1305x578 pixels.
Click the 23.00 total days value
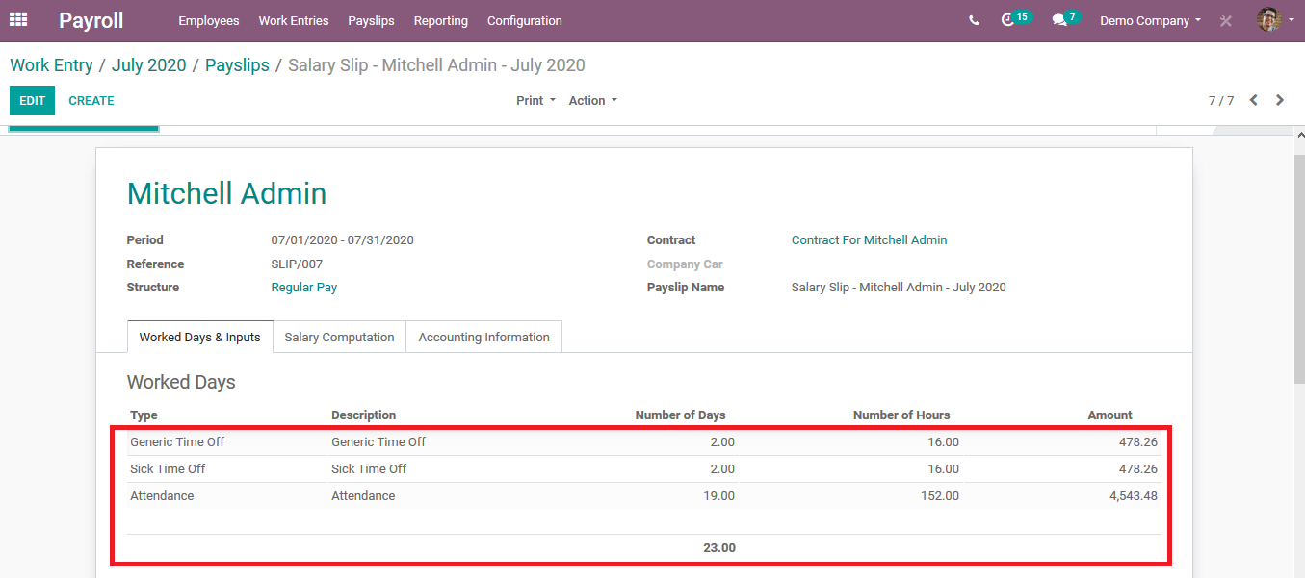tap(718, 547)
